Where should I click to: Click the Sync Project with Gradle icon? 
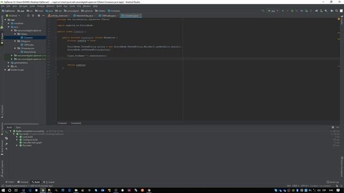coord(317,11)
